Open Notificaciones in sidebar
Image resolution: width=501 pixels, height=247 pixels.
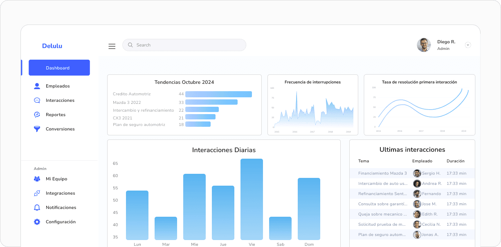click(61, 207)
